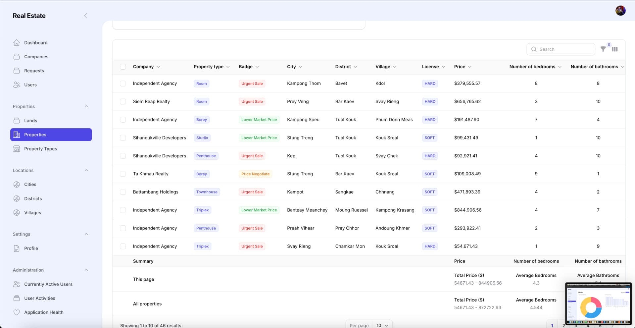Select the Ta Khmau Realty row checkbox
The image size is (635, 328).
[x=123, y=174]
